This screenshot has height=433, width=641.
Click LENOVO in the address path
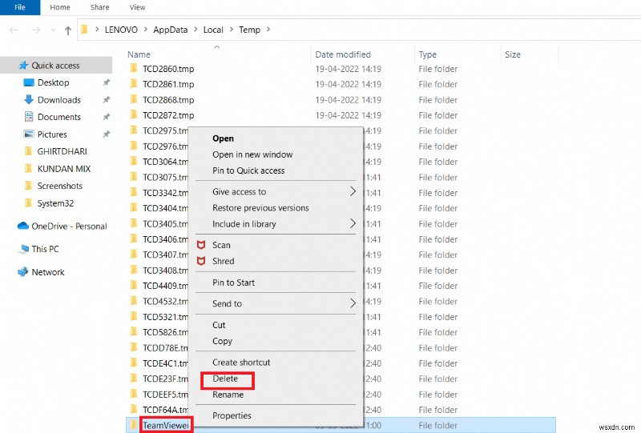121,30
